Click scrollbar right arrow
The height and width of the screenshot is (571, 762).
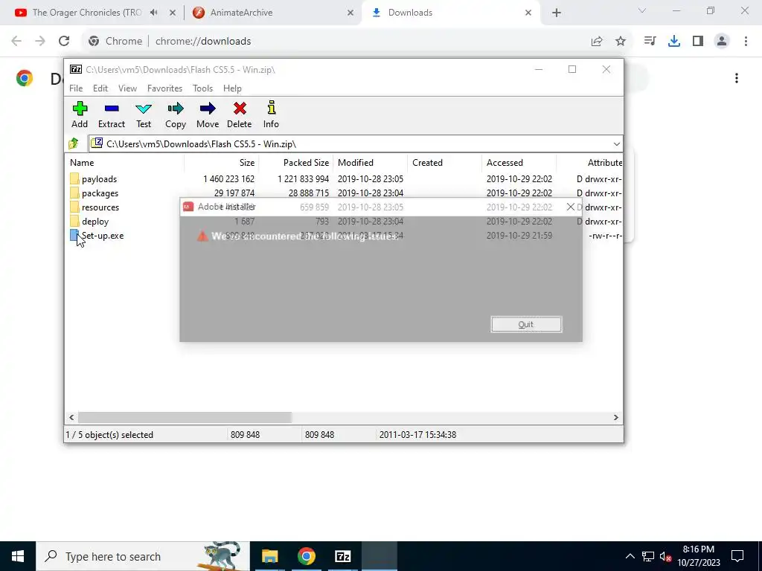click(615, 418)
